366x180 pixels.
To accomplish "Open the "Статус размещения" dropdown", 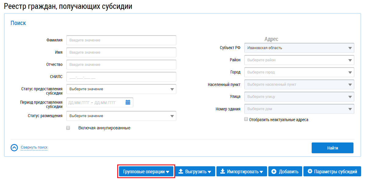I will 121,116.
